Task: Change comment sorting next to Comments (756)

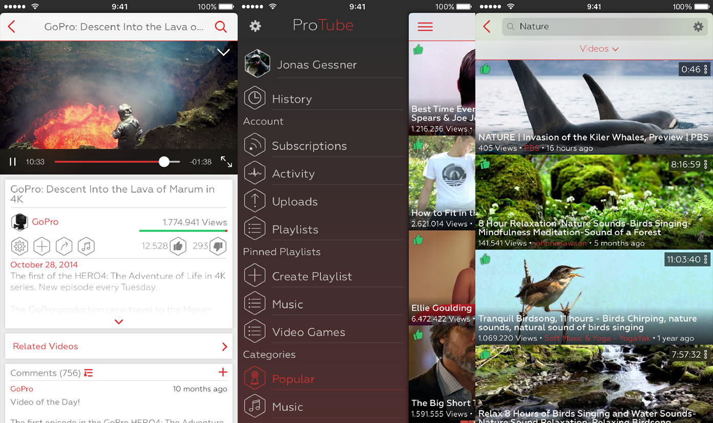Action: coord(88,373)
